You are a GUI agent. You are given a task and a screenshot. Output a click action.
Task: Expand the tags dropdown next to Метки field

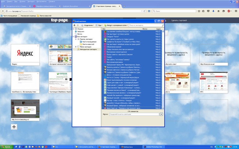pos(161,114)
